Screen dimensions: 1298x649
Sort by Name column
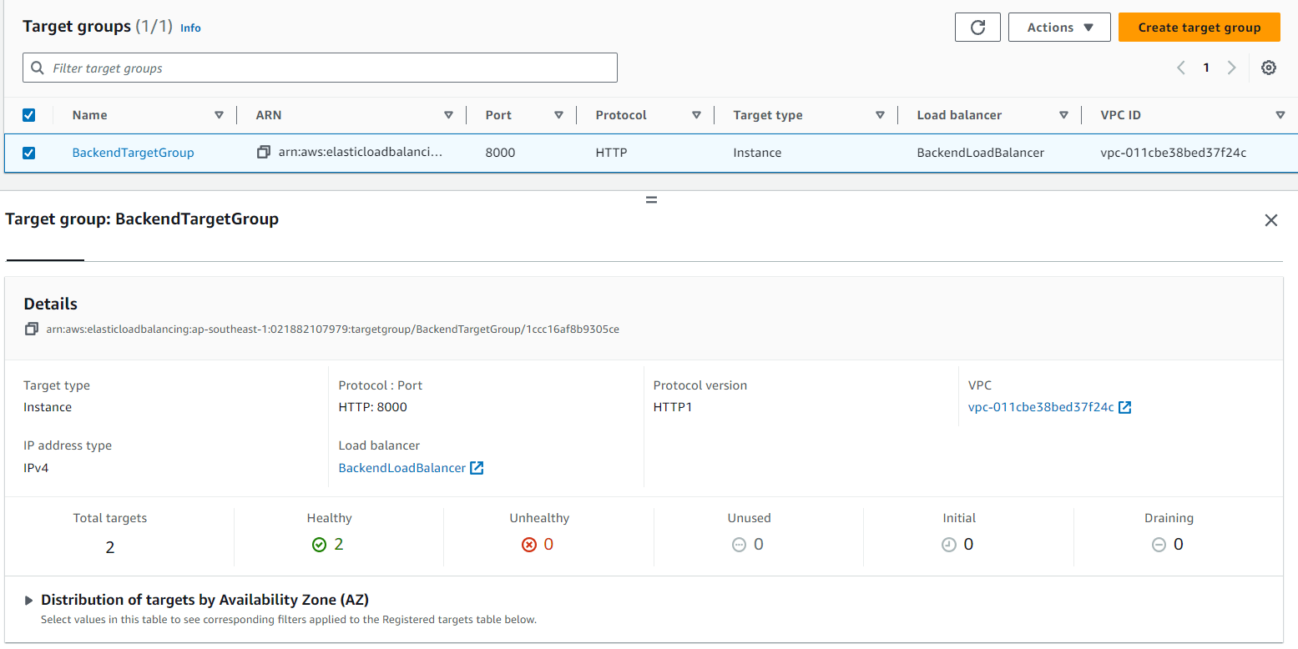coord(220,115)
